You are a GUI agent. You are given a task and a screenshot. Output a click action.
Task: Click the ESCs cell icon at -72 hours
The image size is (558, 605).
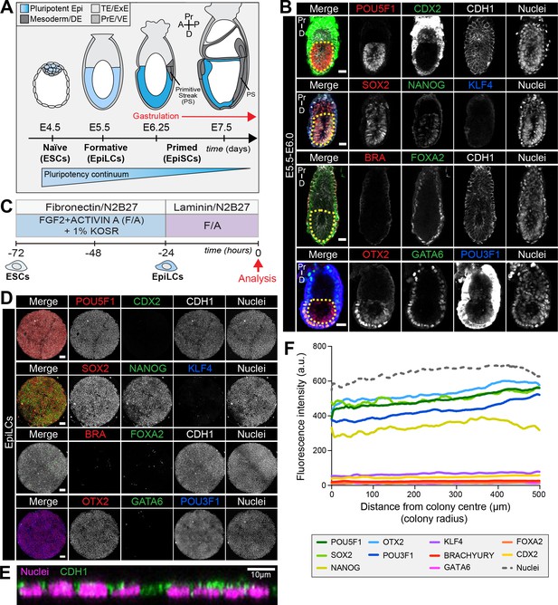15,266
